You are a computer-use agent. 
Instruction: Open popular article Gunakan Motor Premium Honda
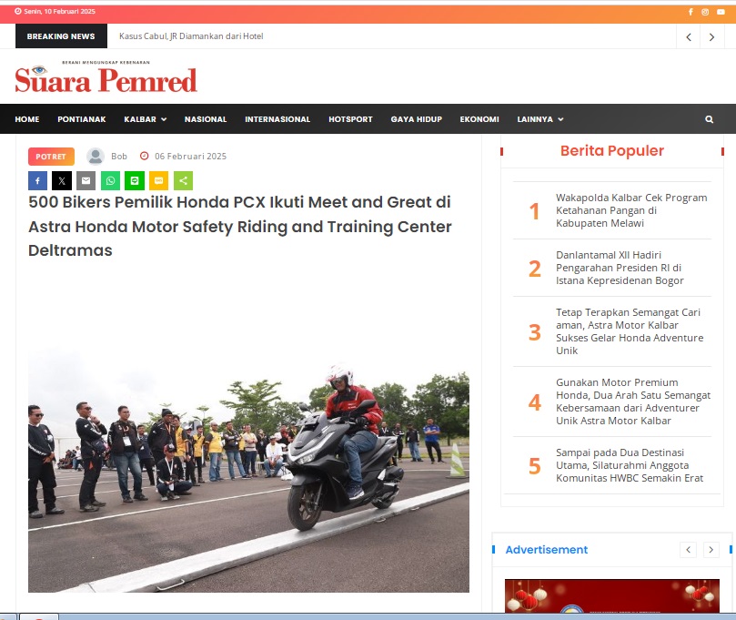pos(633,401)
